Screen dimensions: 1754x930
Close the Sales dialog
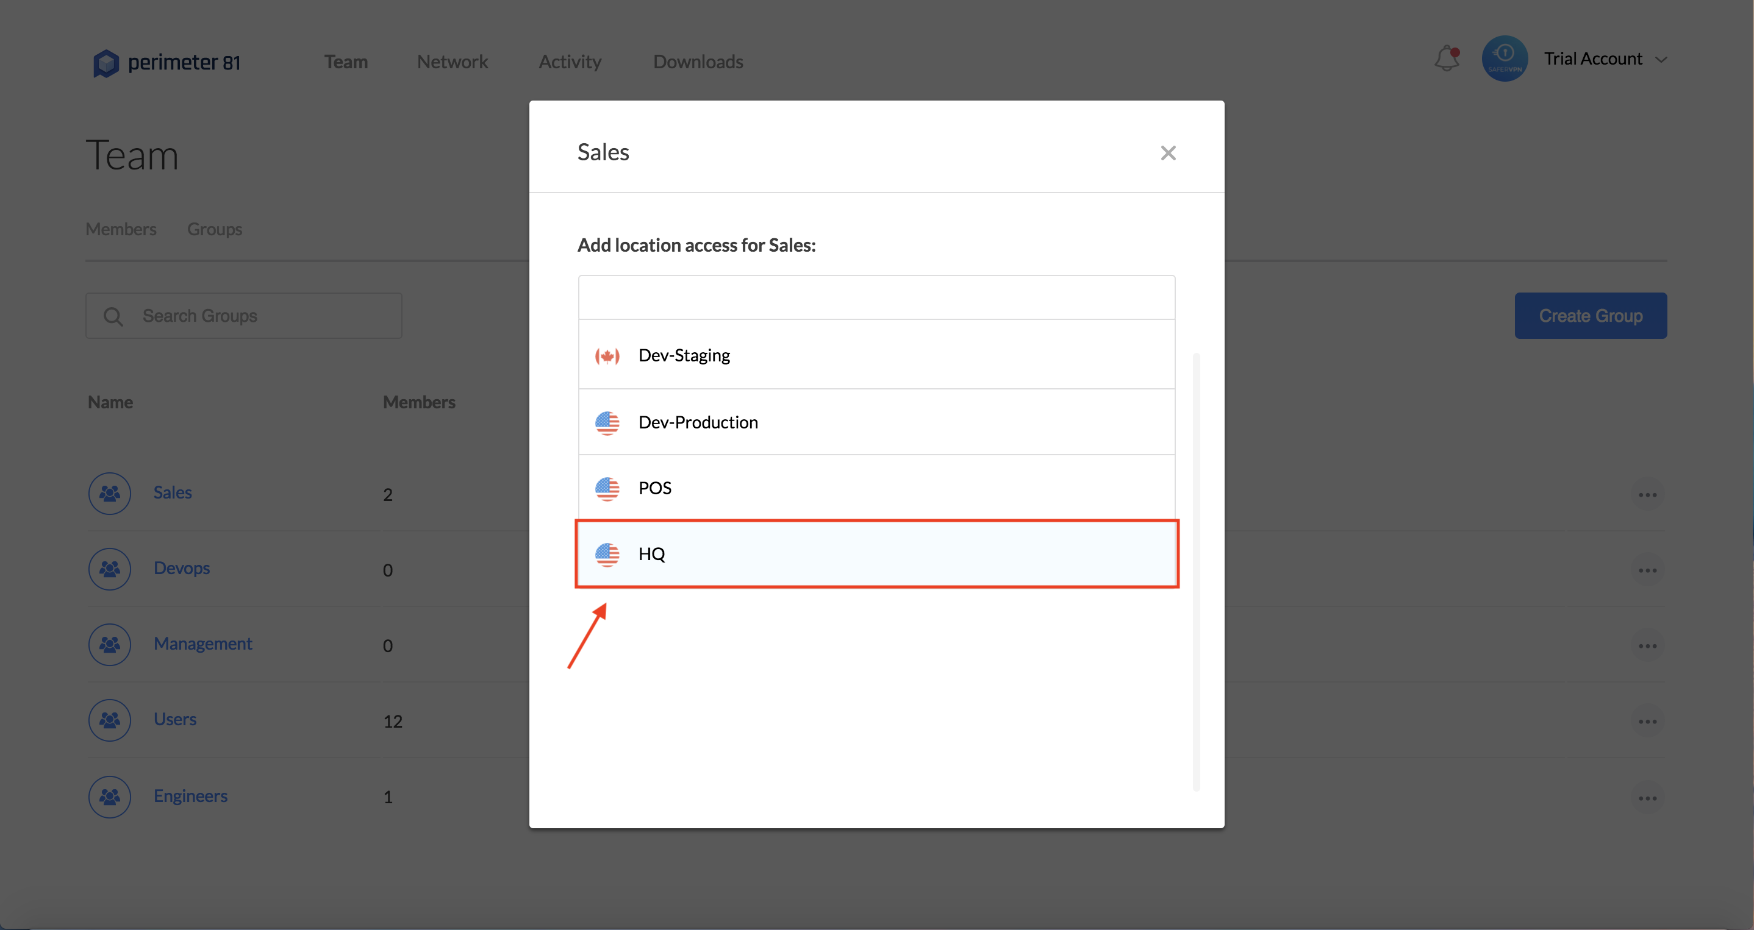pyautogui.click(x=1168, y=153)
